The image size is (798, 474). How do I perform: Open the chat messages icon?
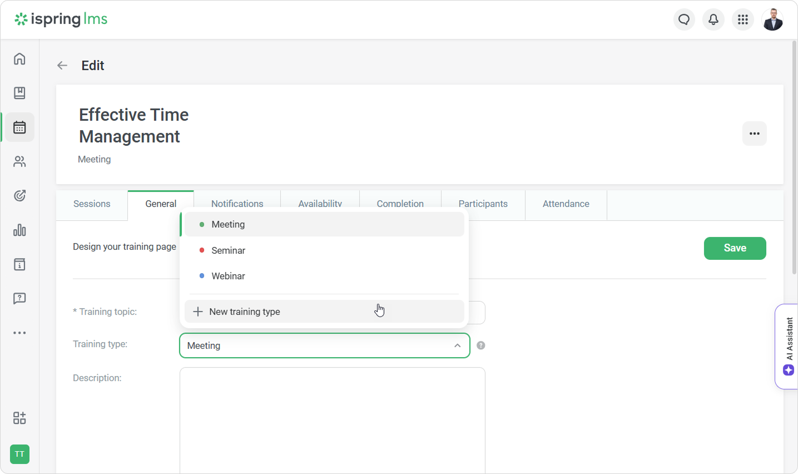pyautogui.click(x=684, y=20)
